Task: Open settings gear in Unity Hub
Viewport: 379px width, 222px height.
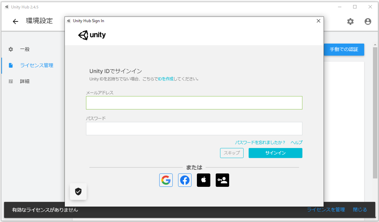Action: click(351, 21)
